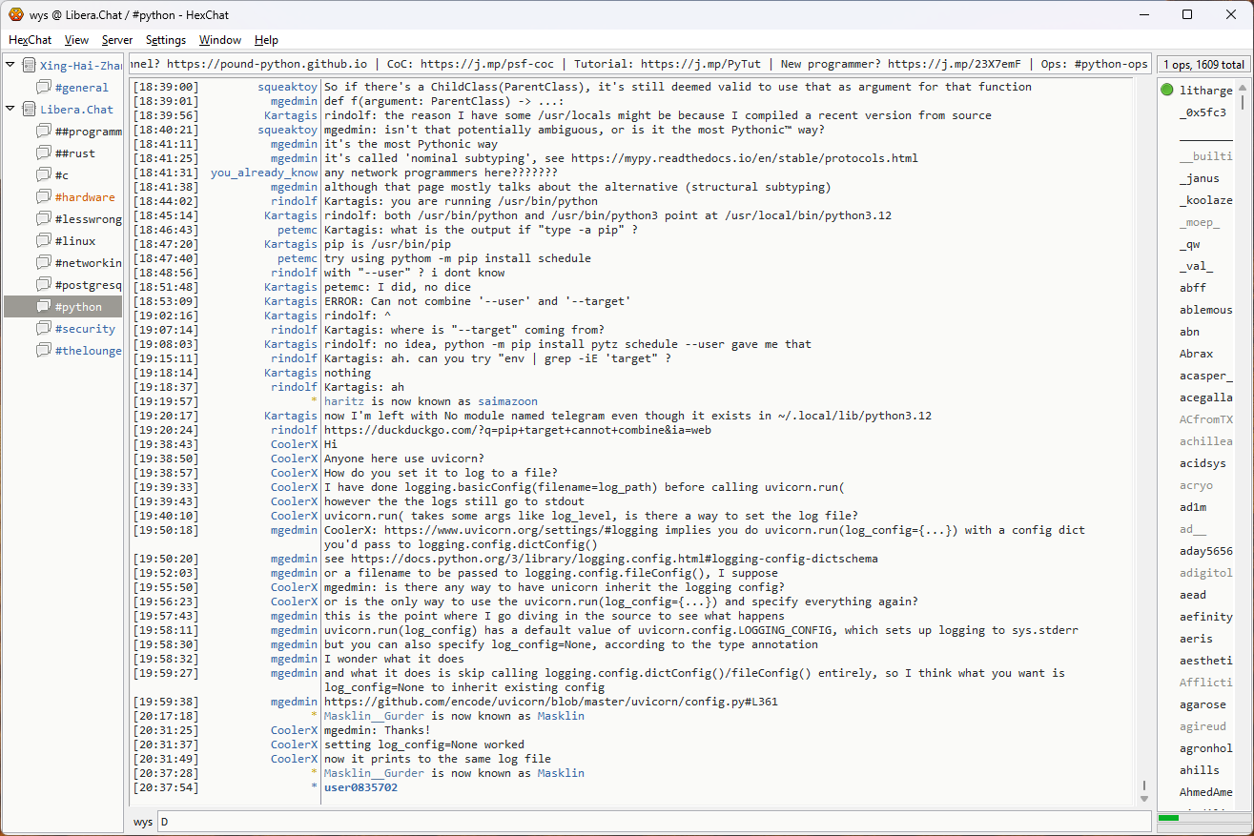This screenshot has height=836, width=1254.
Task: Switch to the #linux channel
Action: pyautogui.click(x=75, y=241)
